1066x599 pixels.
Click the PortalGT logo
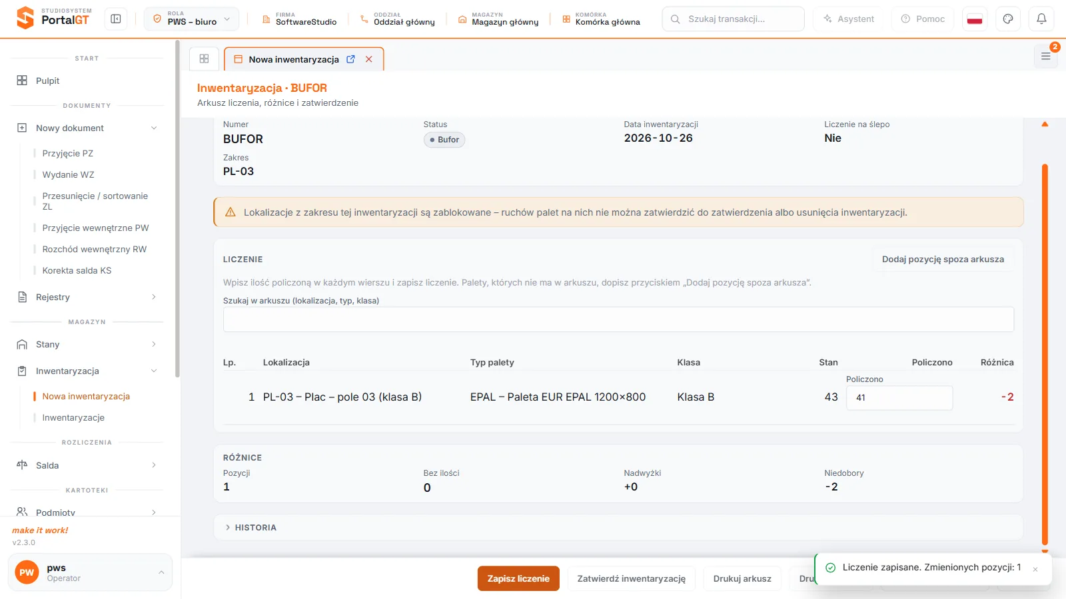(53, 18)
